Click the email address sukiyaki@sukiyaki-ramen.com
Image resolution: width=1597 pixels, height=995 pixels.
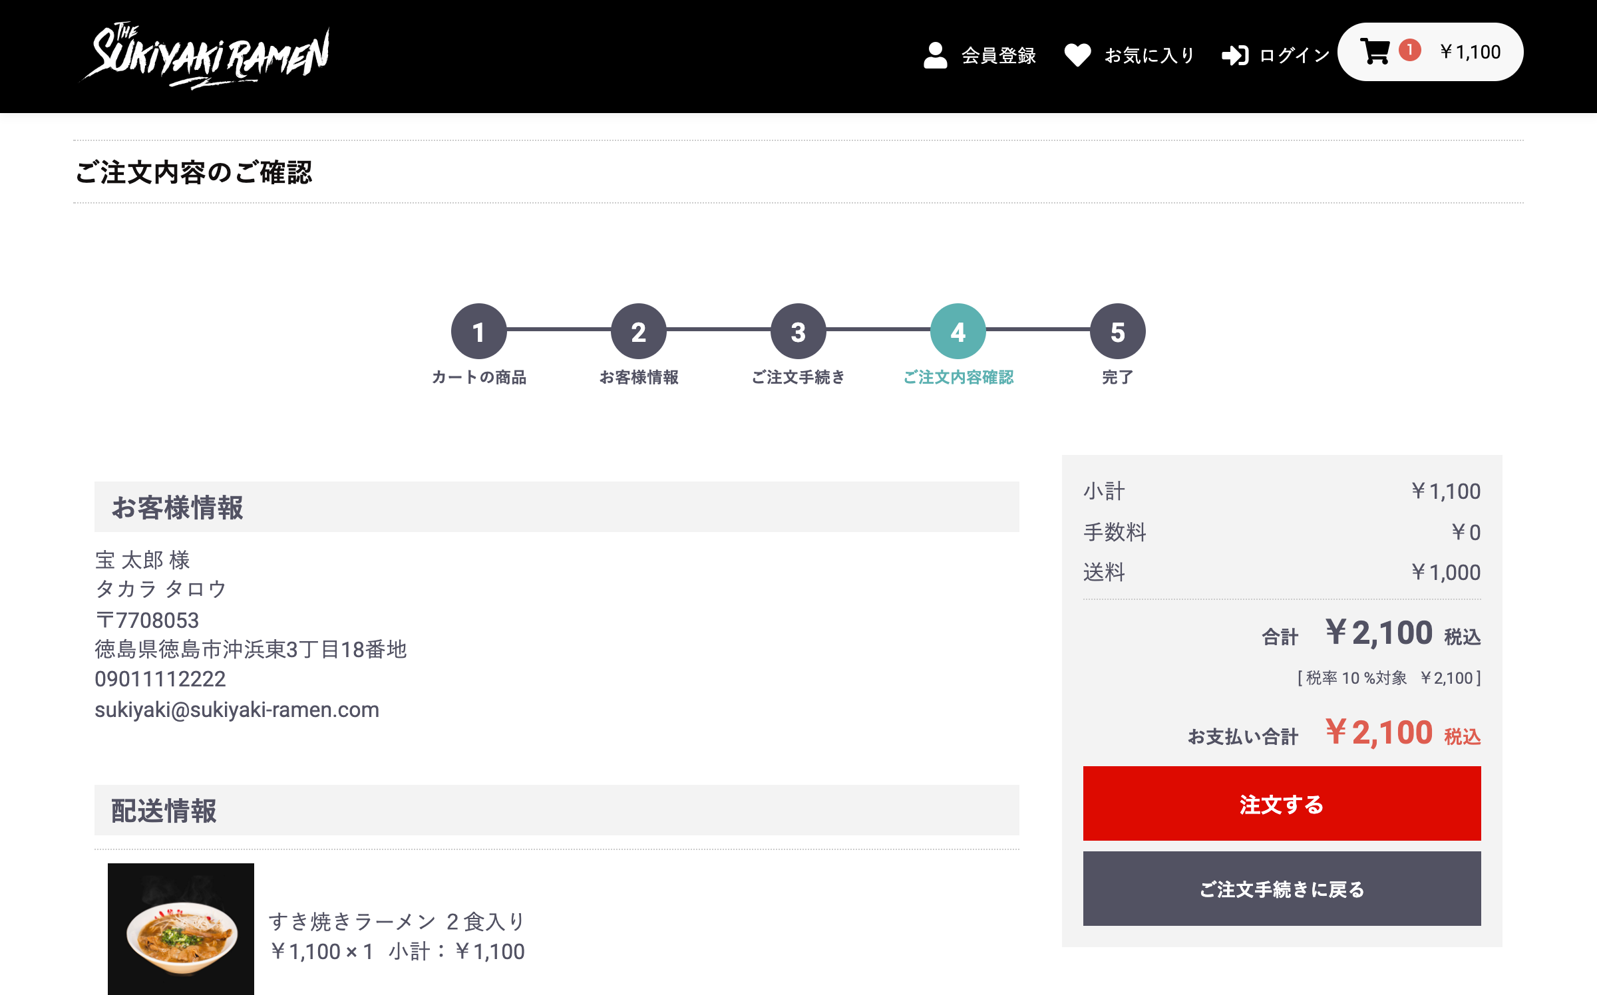(237, 710)
